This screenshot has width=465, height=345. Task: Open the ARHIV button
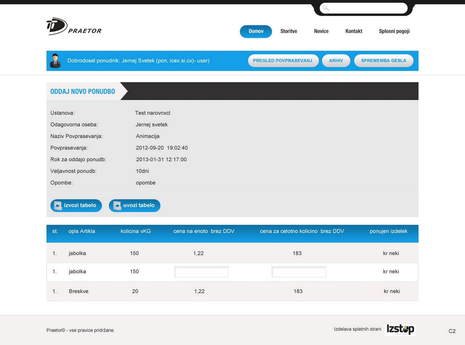point(336,61)
